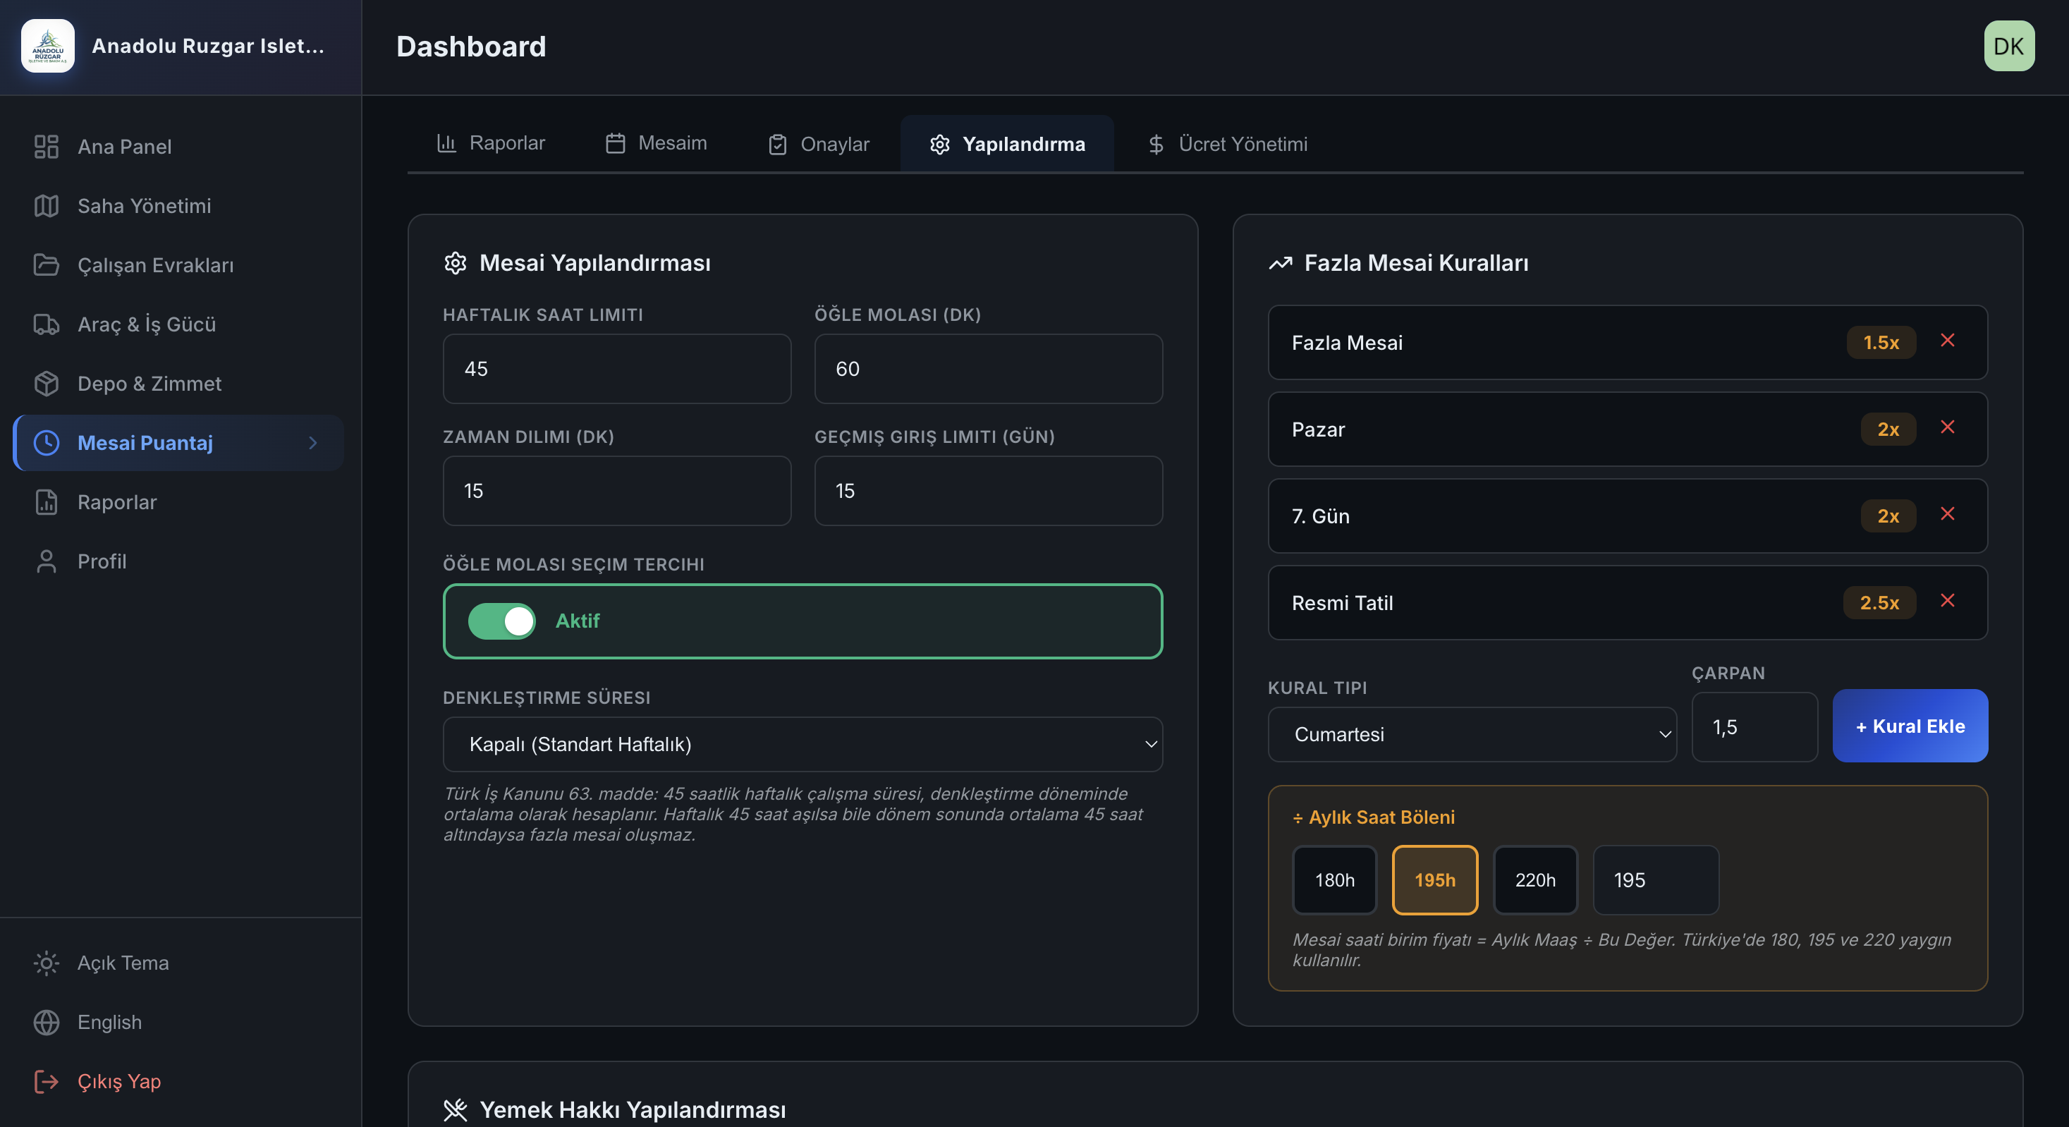Click Çıkış Yap to log out
2069x1127 pixels.
[x=178, y=1082]
